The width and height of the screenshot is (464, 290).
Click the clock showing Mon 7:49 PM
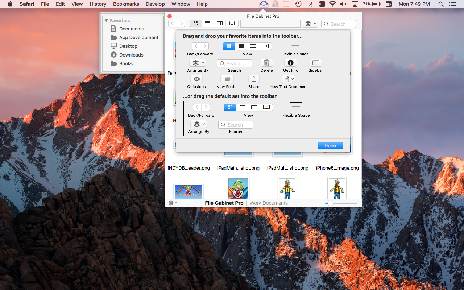tap(414, 4)
